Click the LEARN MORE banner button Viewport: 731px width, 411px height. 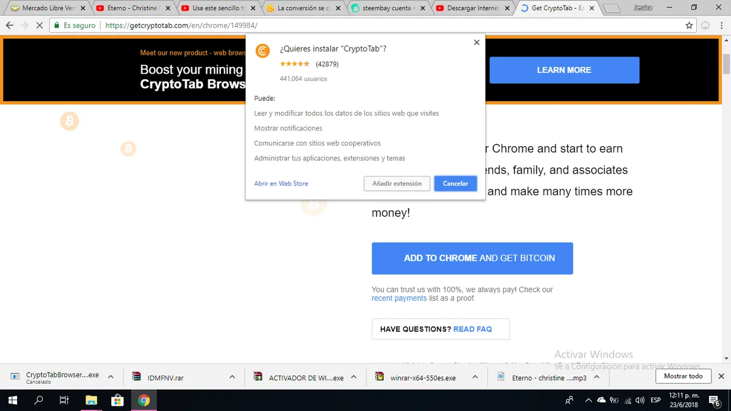click(564, 70)
